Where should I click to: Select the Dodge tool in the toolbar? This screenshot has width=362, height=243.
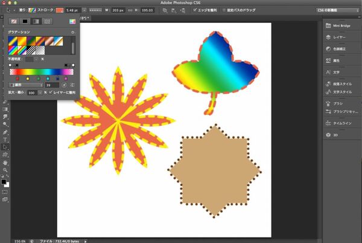(5, 124)
